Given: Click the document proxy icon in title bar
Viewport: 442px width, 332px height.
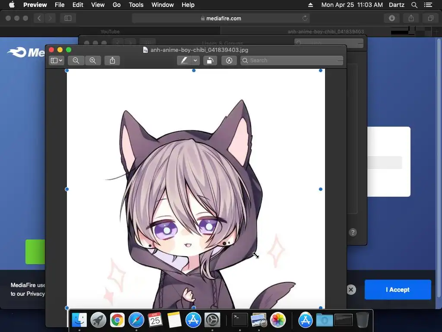Looking at the screenshot, I should coord(145,50).
